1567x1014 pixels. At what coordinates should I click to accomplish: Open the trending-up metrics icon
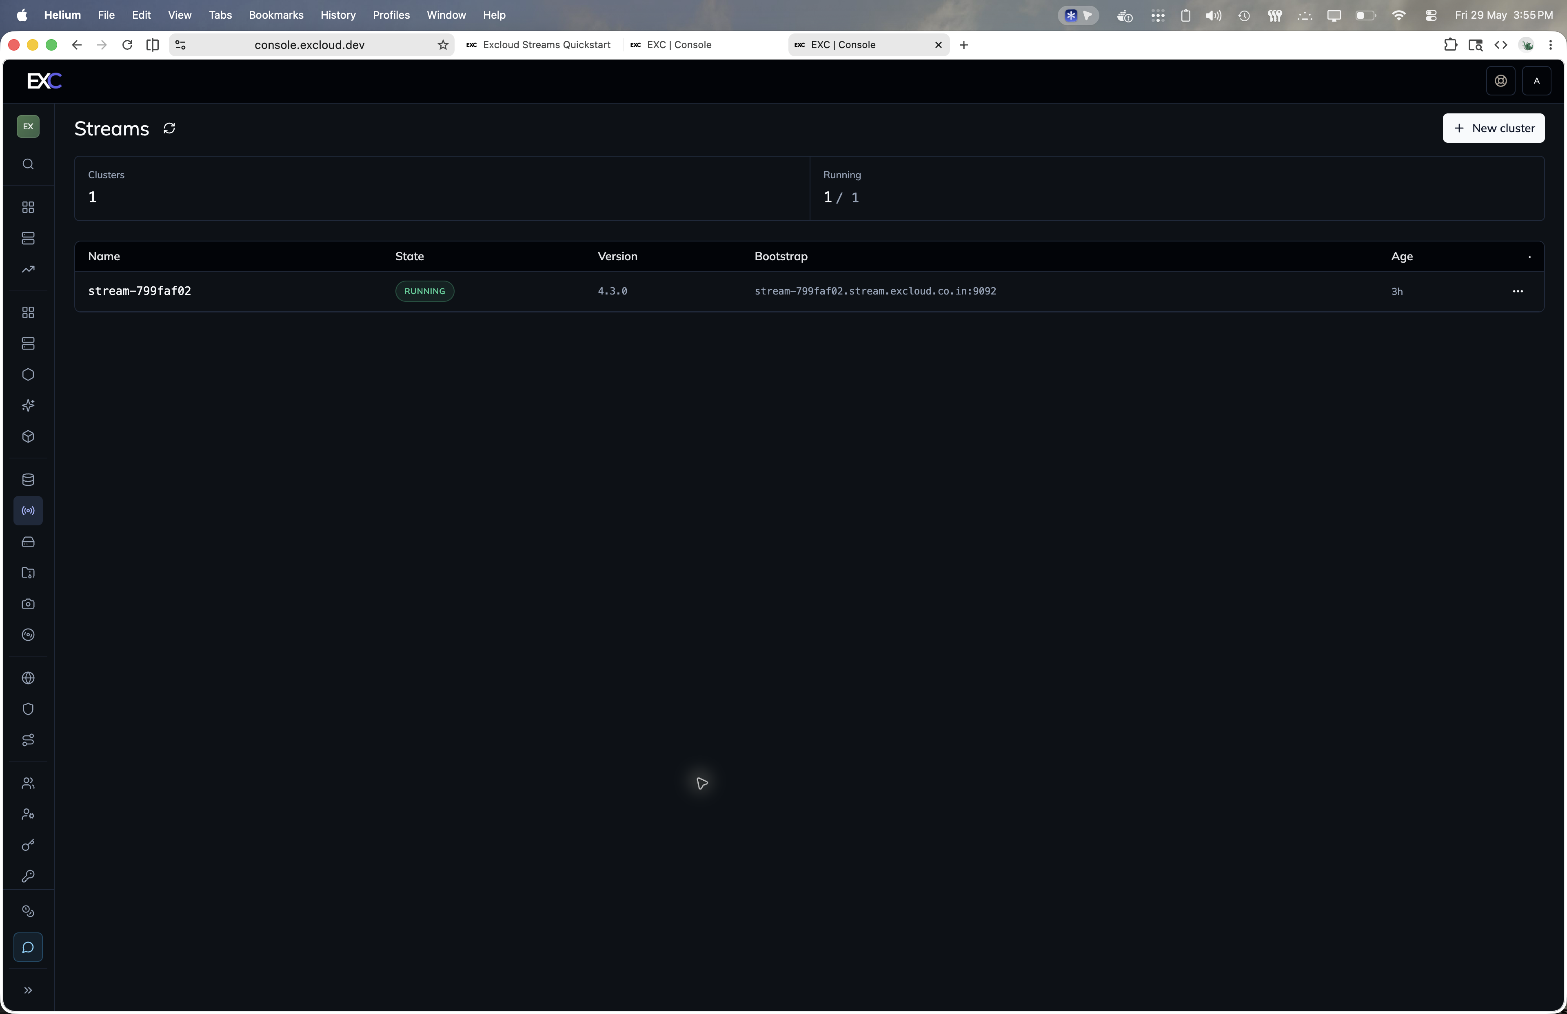click(x=28, y=269)
